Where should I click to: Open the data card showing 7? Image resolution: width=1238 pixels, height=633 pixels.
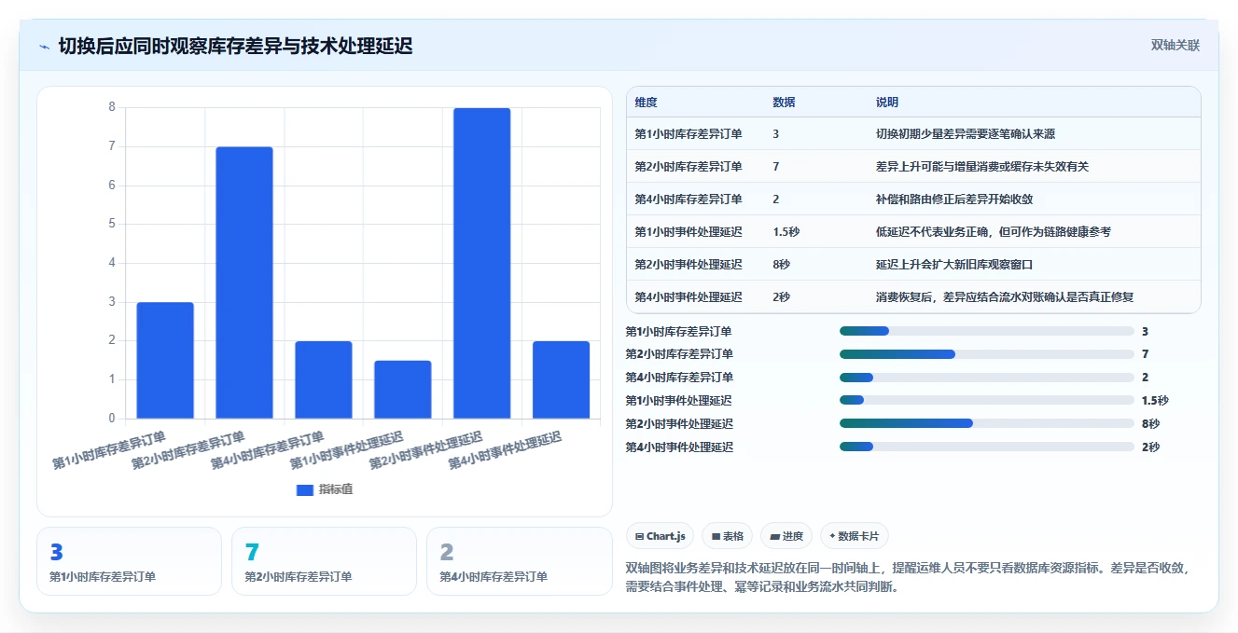[x=324, y=561]
